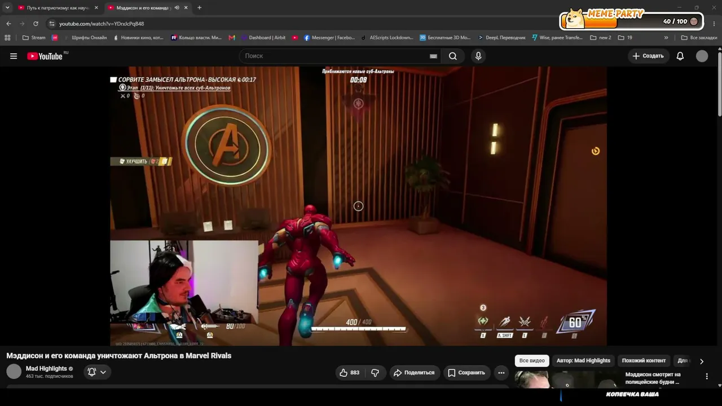This screenshot has height=406, width=722.
Task: Go forward in browser history
Action: tap(22, 24)
